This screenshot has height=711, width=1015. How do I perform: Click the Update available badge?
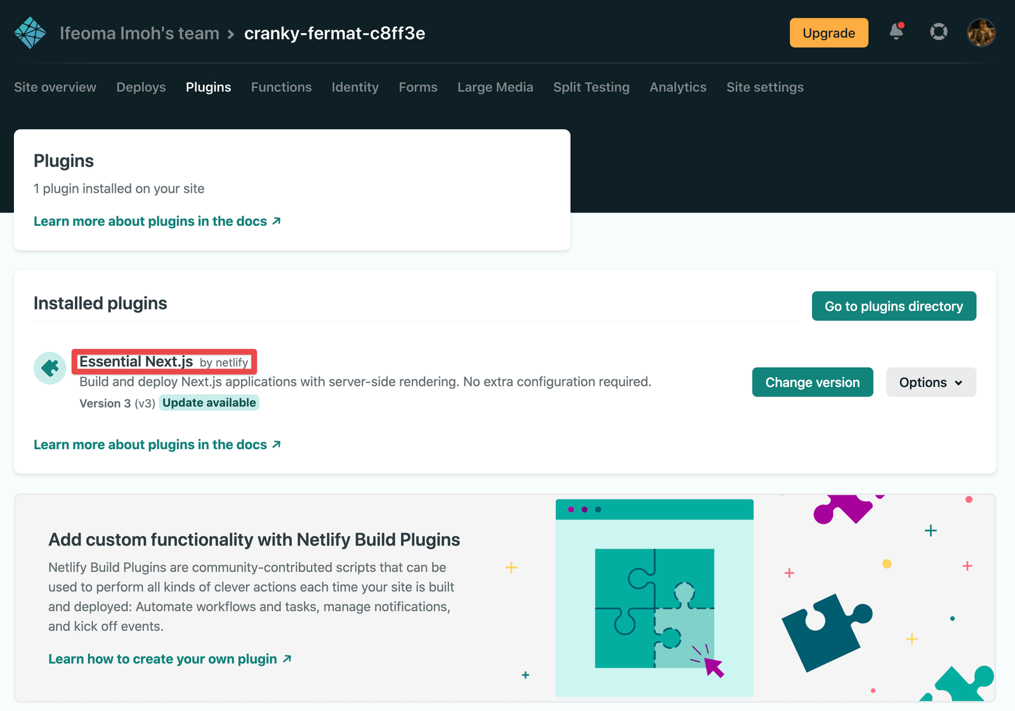point(209,403)
